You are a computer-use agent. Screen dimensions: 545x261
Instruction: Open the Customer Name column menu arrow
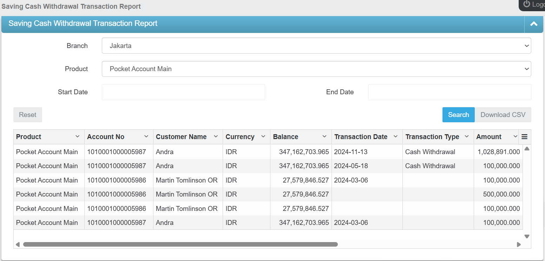[x=216, y=137]
